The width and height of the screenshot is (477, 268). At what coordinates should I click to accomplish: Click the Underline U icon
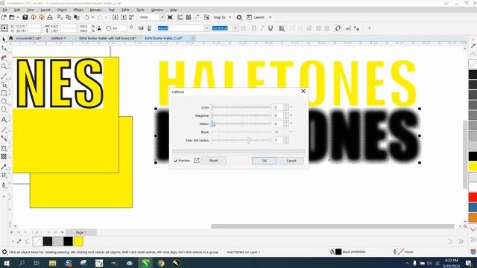click(x=271, y=28)
